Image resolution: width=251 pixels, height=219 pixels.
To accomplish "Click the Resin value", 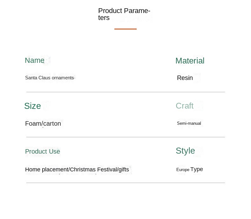I will point(185,78).
